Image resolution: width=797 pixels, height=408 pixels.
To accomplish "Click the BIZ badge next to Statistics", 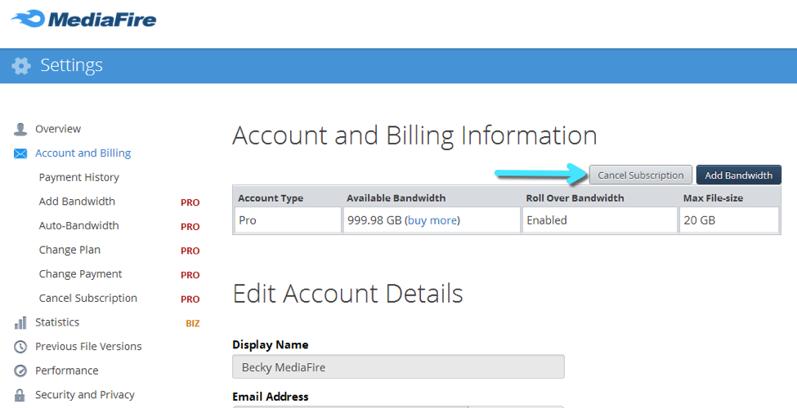I will point(192,323).
